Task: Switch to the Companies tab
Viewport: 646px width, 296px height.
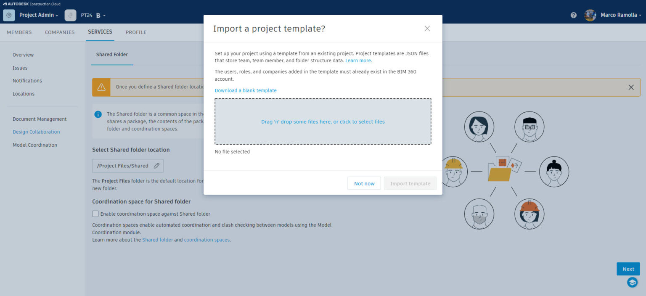Action: pyautogui.click(x=60, y=32)
